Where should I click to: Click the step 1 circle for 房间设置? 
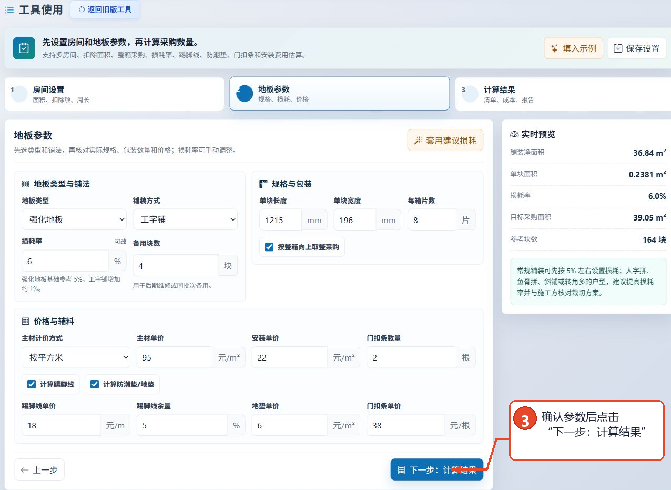pos(19,94)
